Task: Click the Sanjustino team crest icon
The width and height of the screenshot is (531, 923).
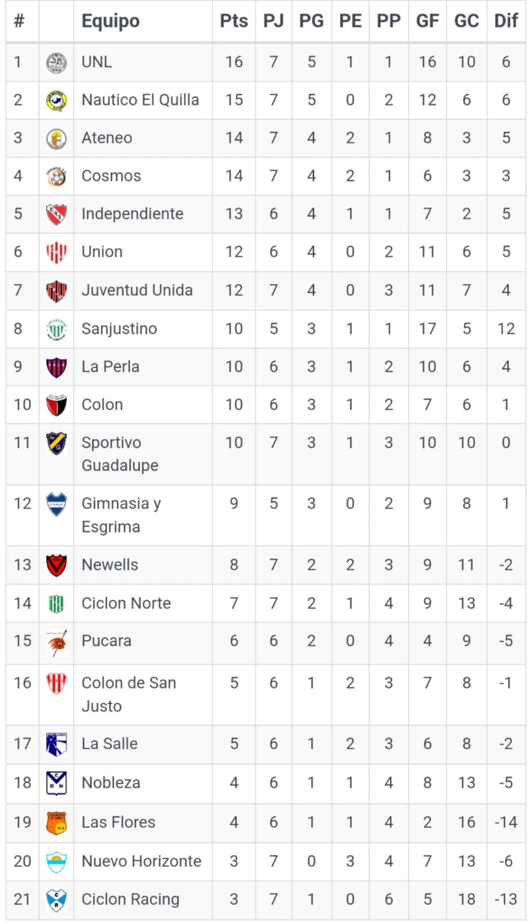Action: click(x=56, y=329)
